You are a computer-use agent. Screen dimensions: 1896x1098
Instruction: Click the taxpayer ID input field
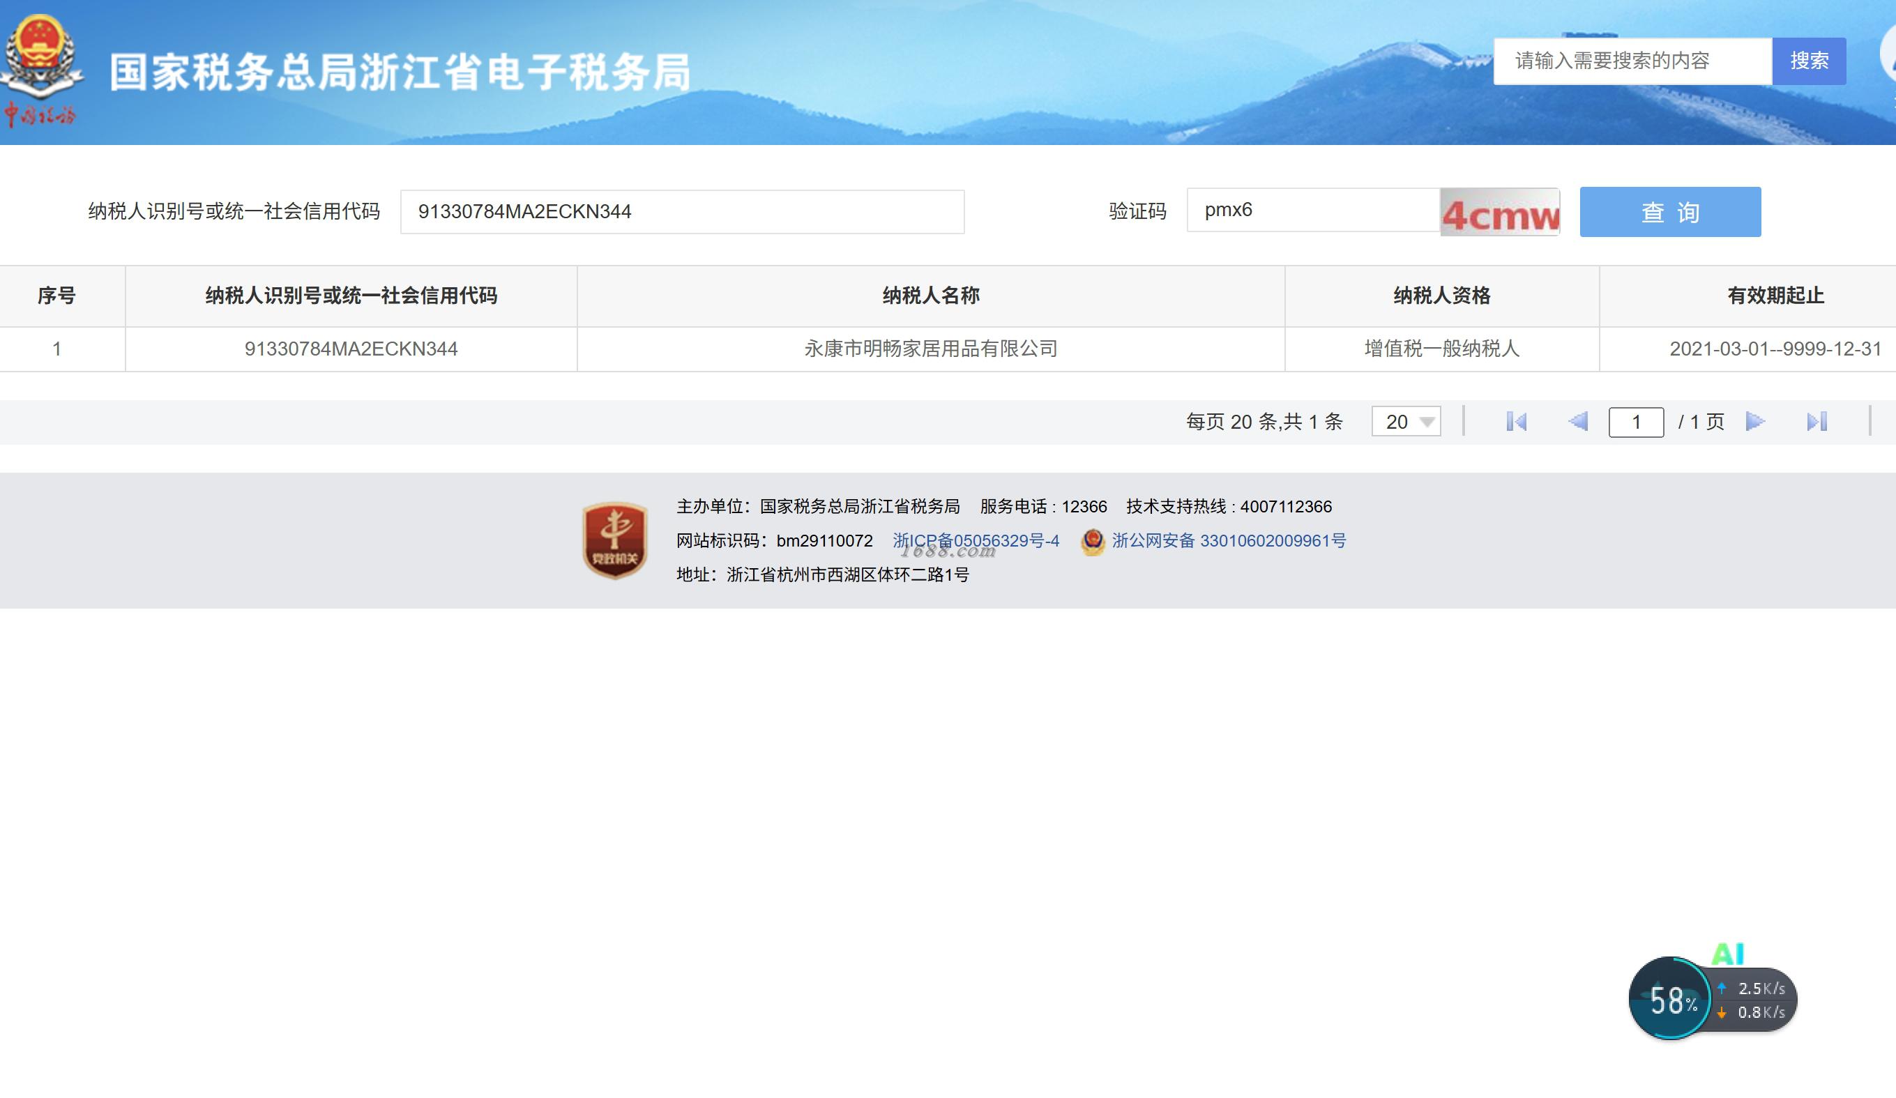click(x=683, y=212)
